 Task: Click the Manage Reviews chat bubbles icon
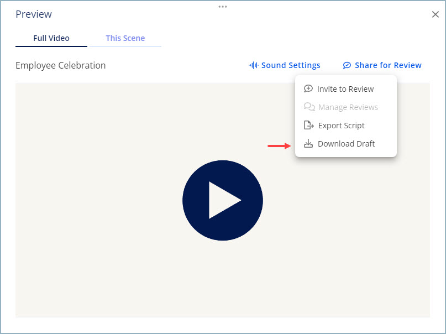[x=309, y=107]
